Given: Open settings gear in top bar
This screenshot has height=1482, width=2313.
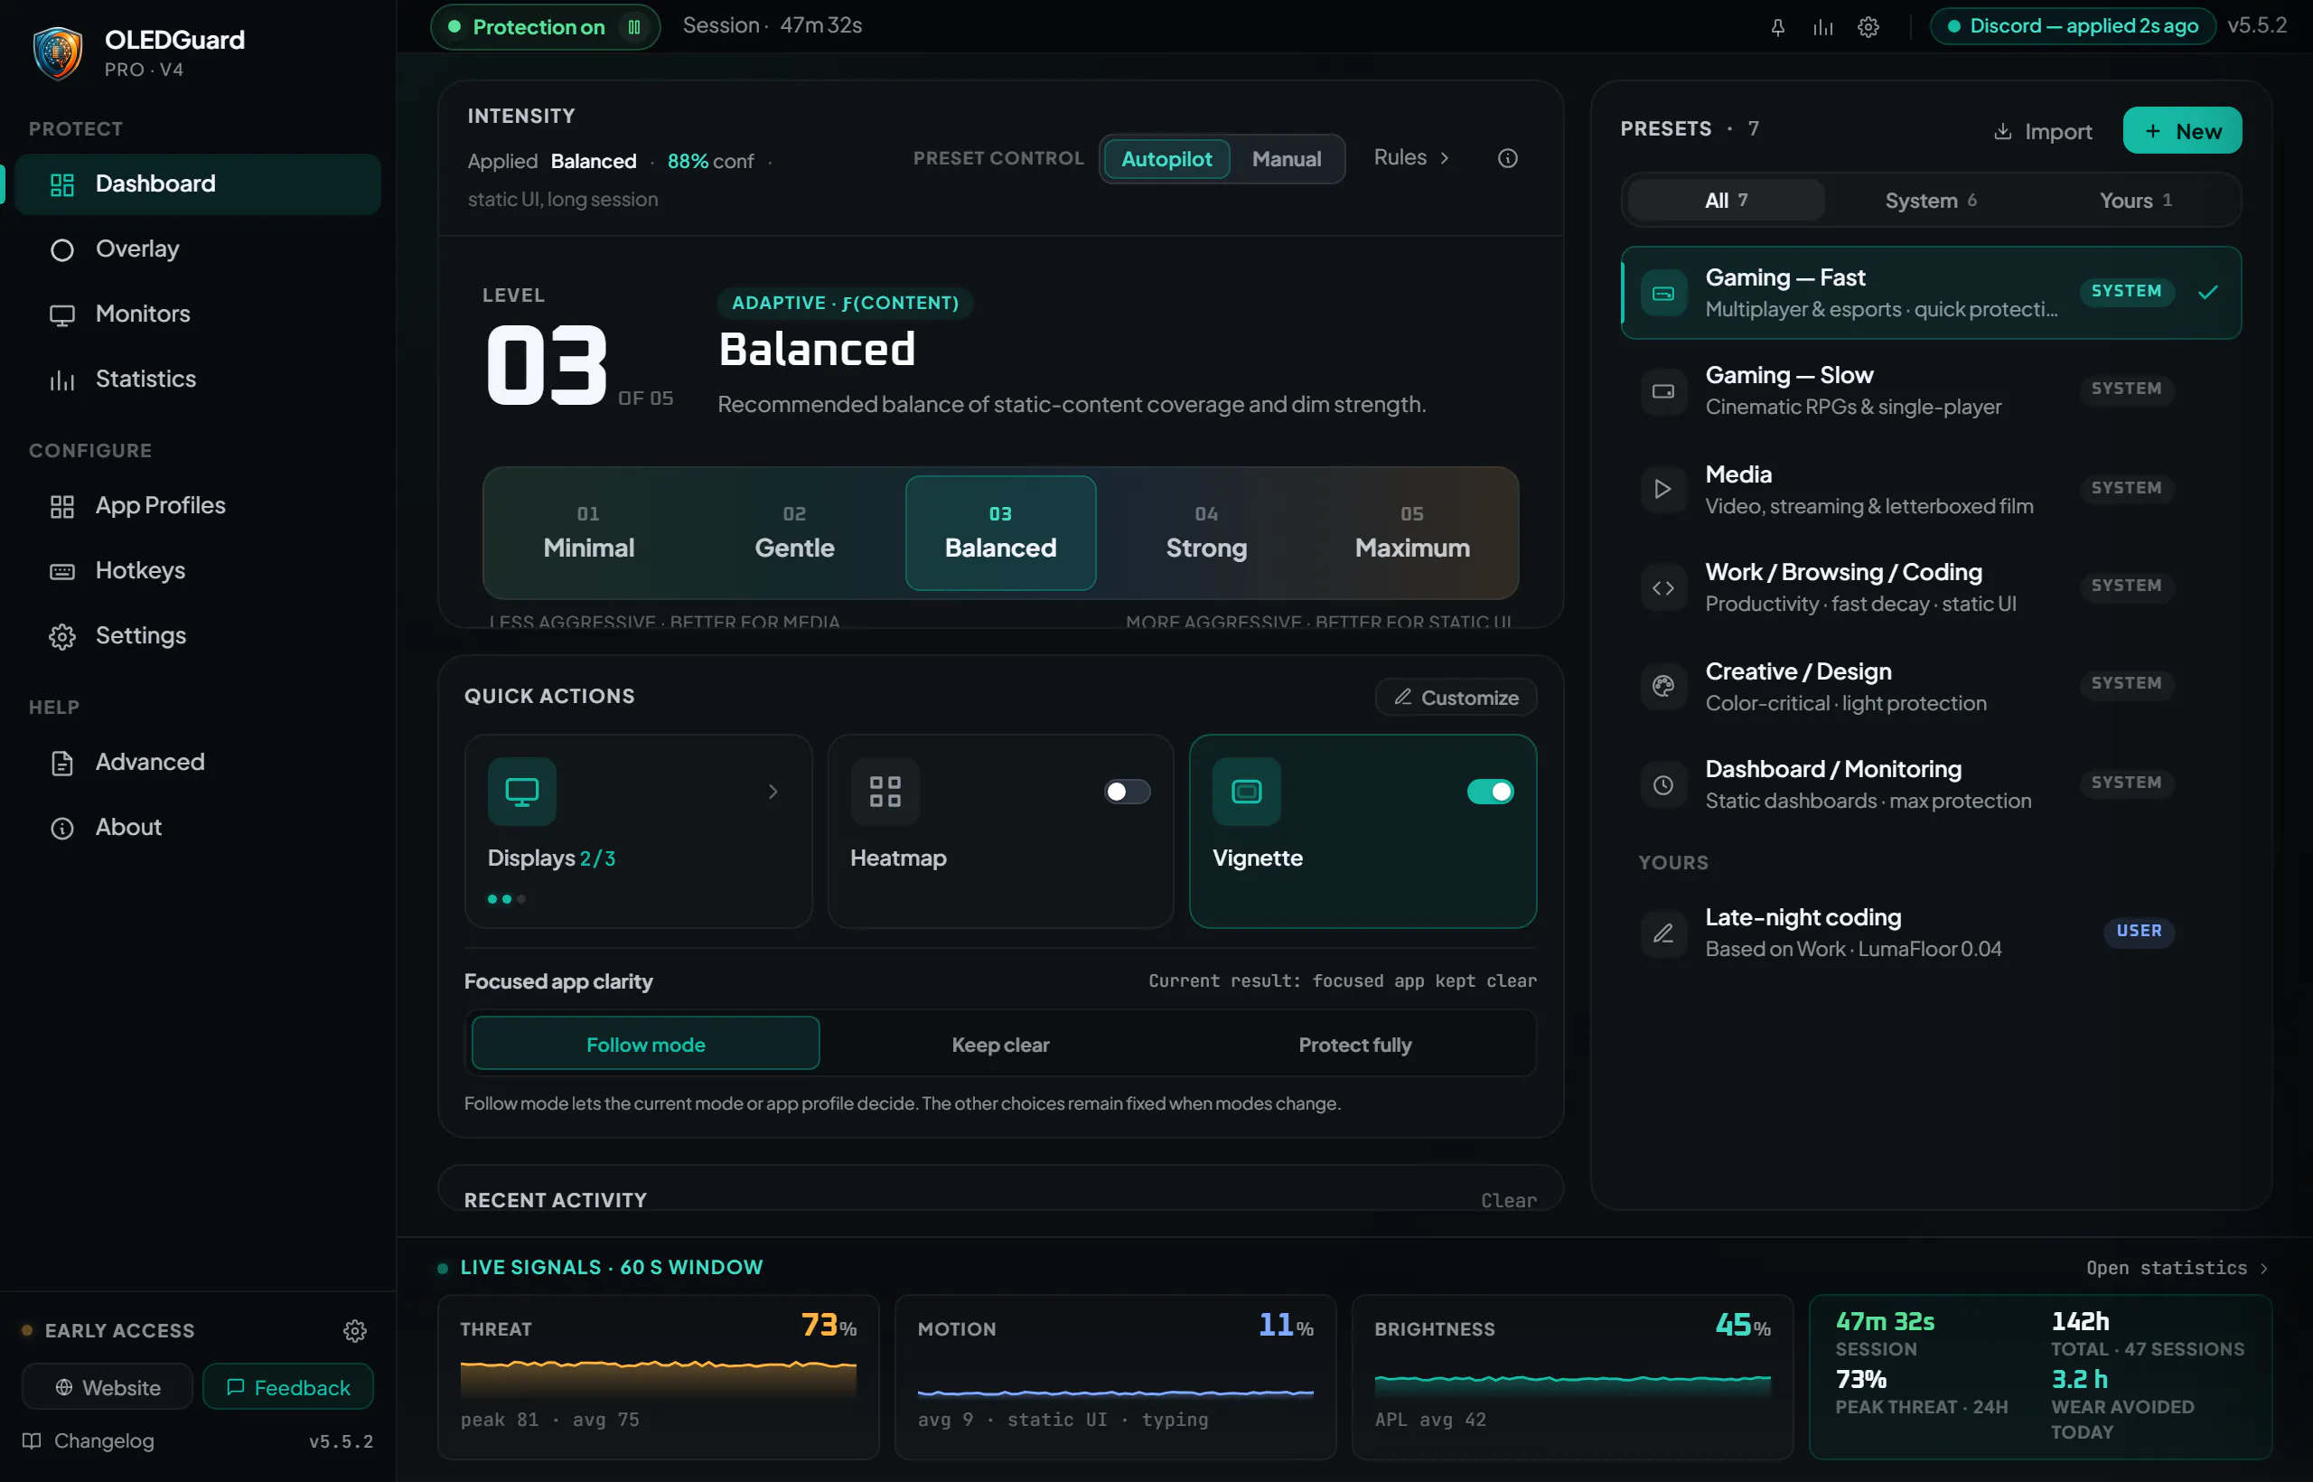Looking at the screenshot, I should (x=1868, y=27).
